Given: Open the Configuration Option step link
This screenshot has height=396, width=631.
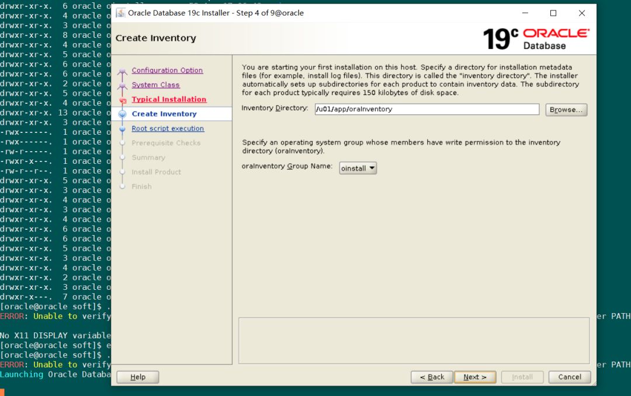Looking at the screenshot, I should (167, 71).
